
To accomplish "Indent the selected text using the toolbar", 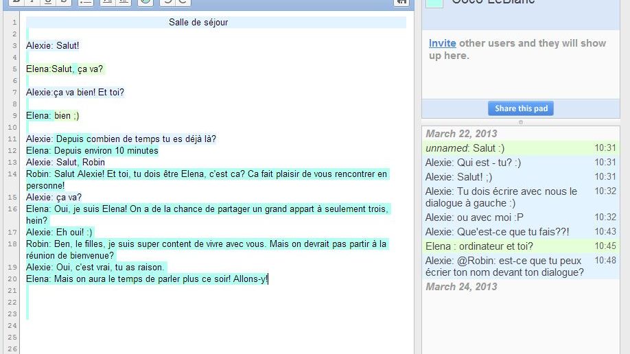I will (x=107, y=2).
